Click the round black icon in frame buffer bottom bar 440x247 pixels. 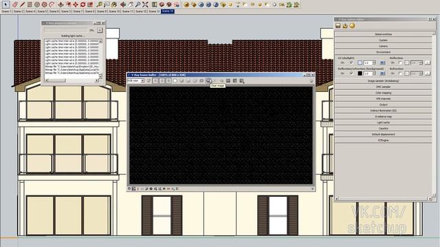[x=151, y=189]
